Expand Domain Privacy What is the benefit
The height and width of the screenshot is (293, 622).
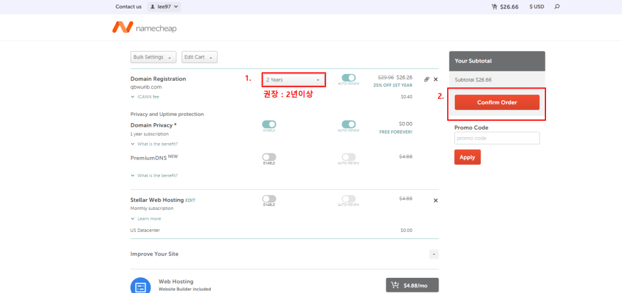point(154,144)
